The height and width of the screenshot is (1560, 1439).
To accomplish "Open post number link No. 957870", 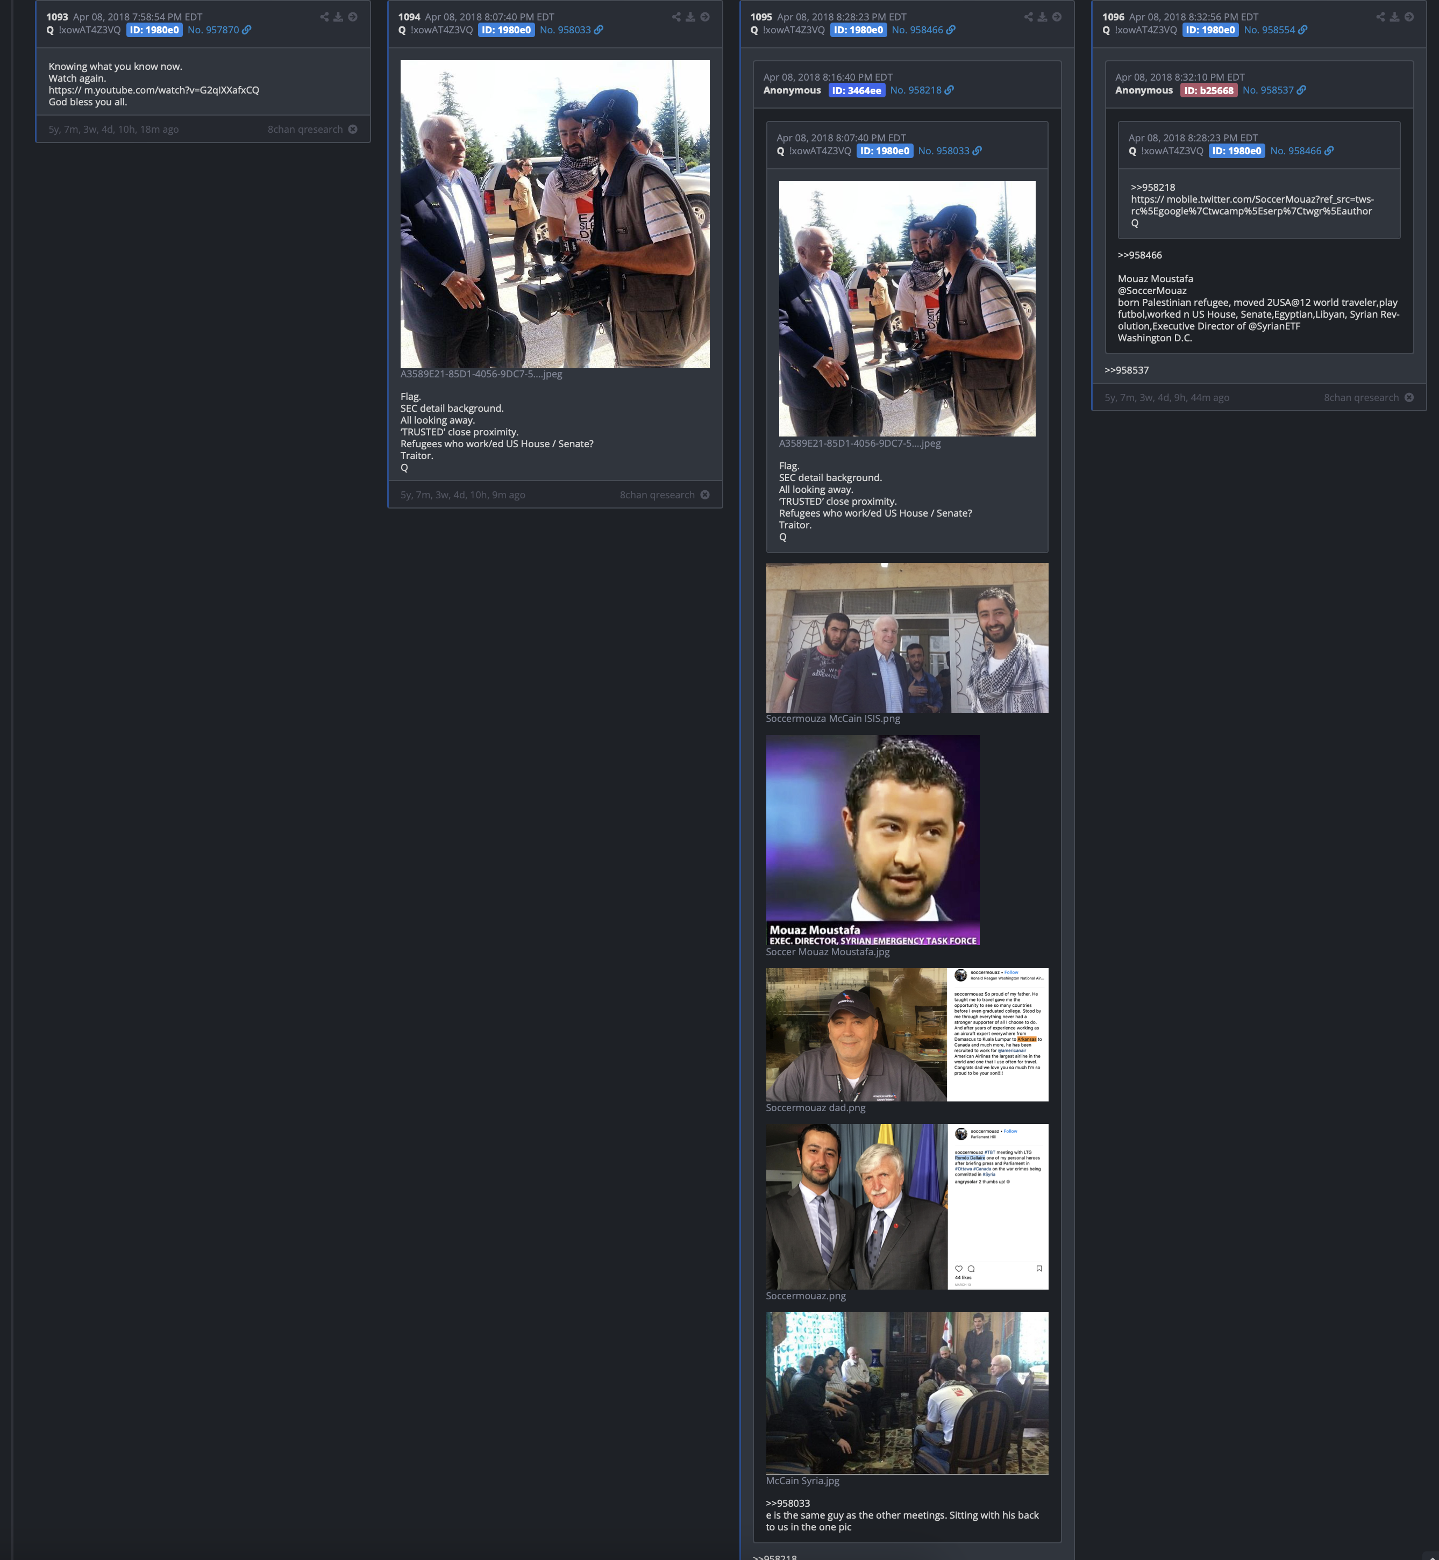I will tap(213, 30).
